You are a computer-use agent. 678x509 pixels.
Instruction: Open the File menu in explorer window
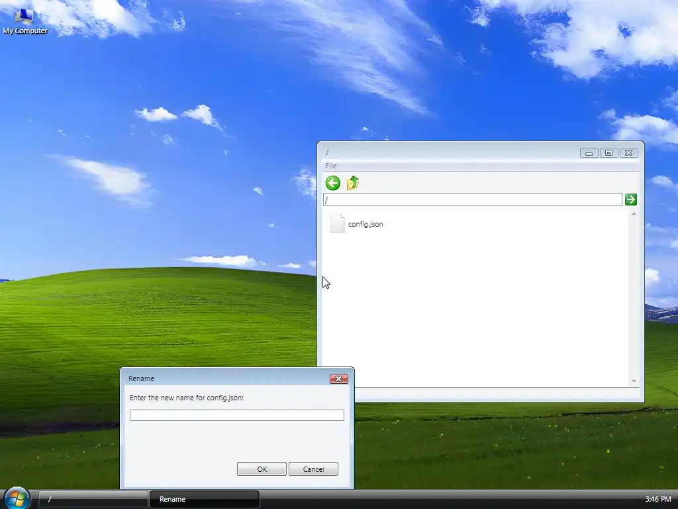(331, 166)
